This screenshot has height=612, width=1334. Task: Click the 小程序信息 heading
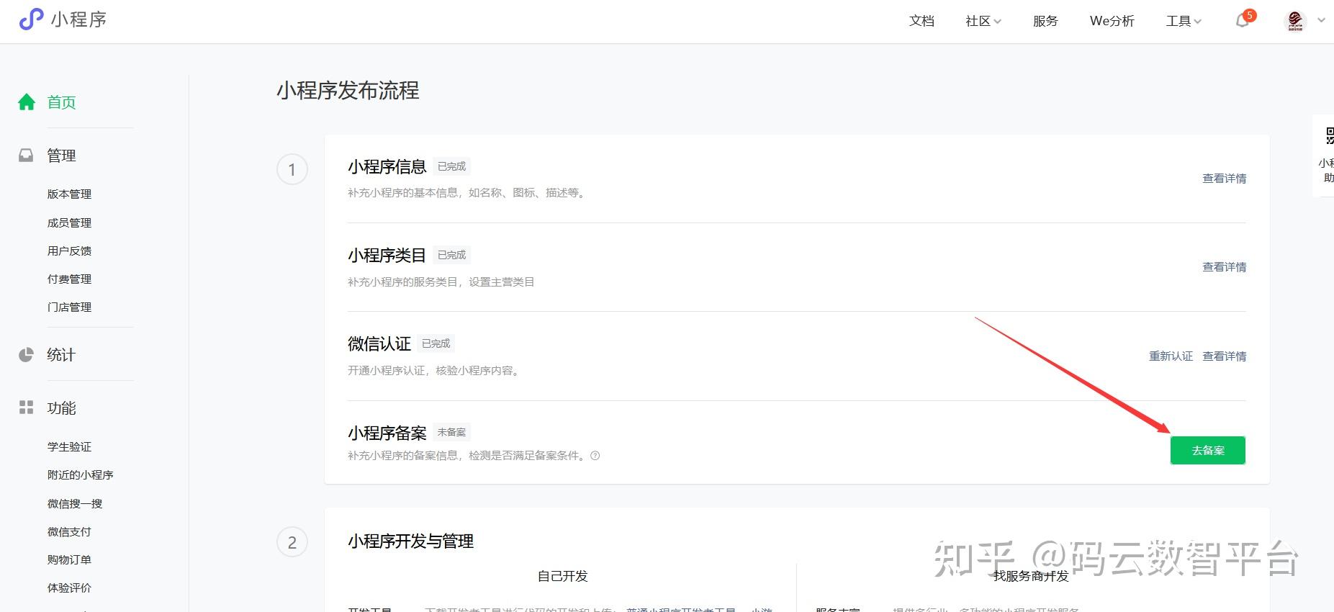click(387, 167)
